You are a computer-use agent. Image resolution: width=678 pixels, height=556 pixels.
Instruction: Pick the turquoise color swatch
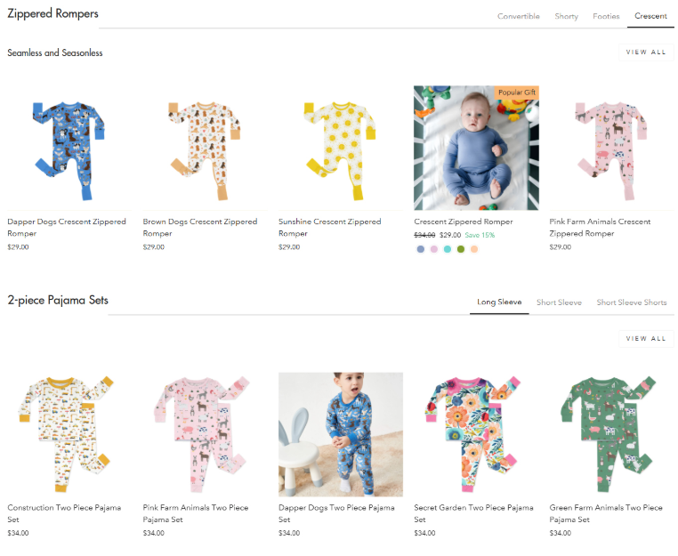(x=447, y=249)
